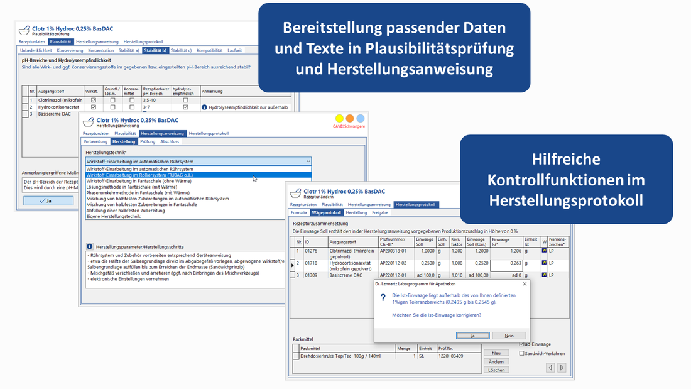691x389 pixels.
Task: Click the Herstellungsparameter steps text area
Action: [x=185, y=270]
